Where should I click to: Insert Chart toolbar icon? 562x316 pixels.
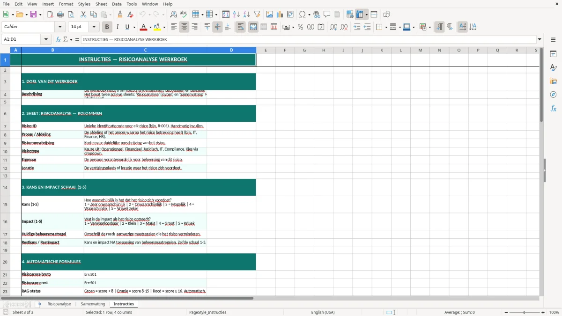[x=280, y=15]
